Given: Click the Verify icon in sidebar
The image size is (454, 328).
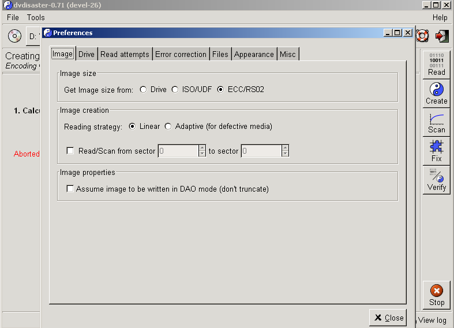Looking at the screenshot, I should point(436,176).
